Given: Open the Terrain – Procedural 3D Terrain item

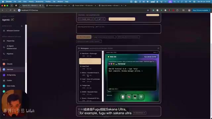Looking at the screenshot, I should 90,99.
